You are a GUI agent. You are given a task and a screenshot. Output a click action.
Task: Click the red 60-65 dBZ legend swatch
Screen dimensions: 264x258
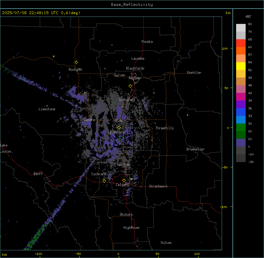point(241,43)
